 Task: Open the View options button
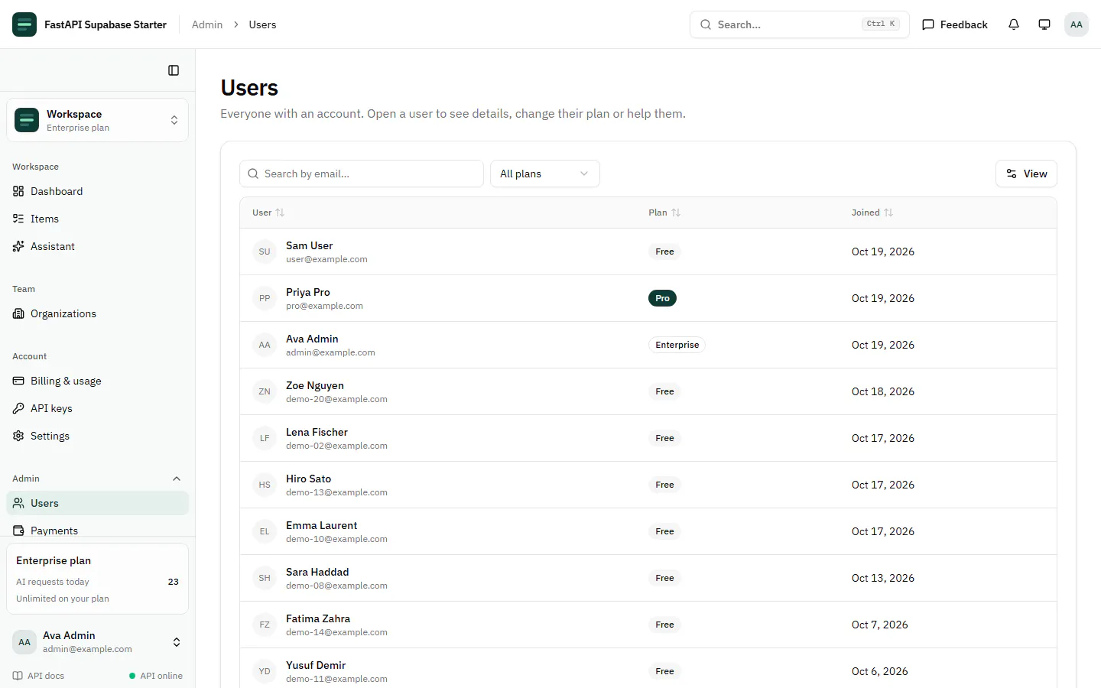tap(1026, 174)
